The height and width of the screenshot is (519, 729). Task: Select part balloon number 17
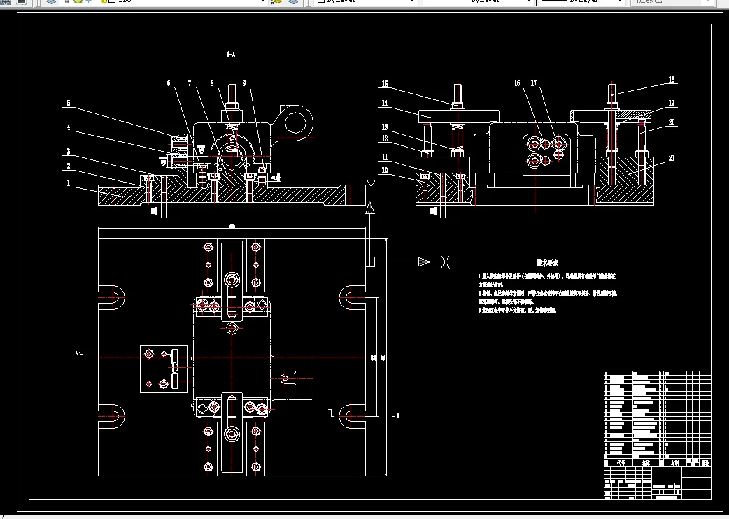click(533, 83)
